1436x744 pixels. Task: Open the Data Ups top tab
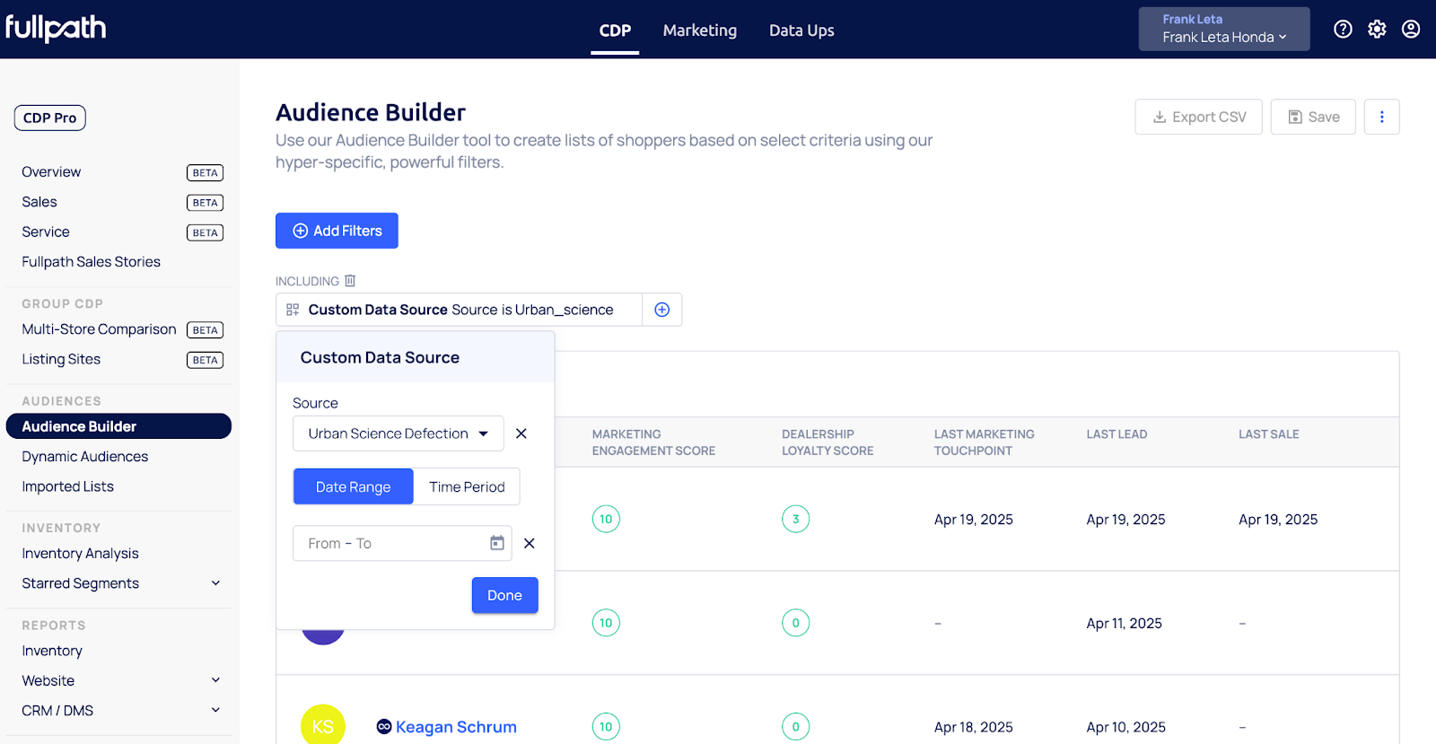tap(801, 31)
